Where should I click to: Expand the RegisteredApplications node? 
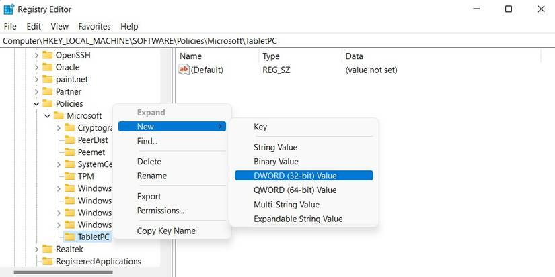(x=36, y=261)
